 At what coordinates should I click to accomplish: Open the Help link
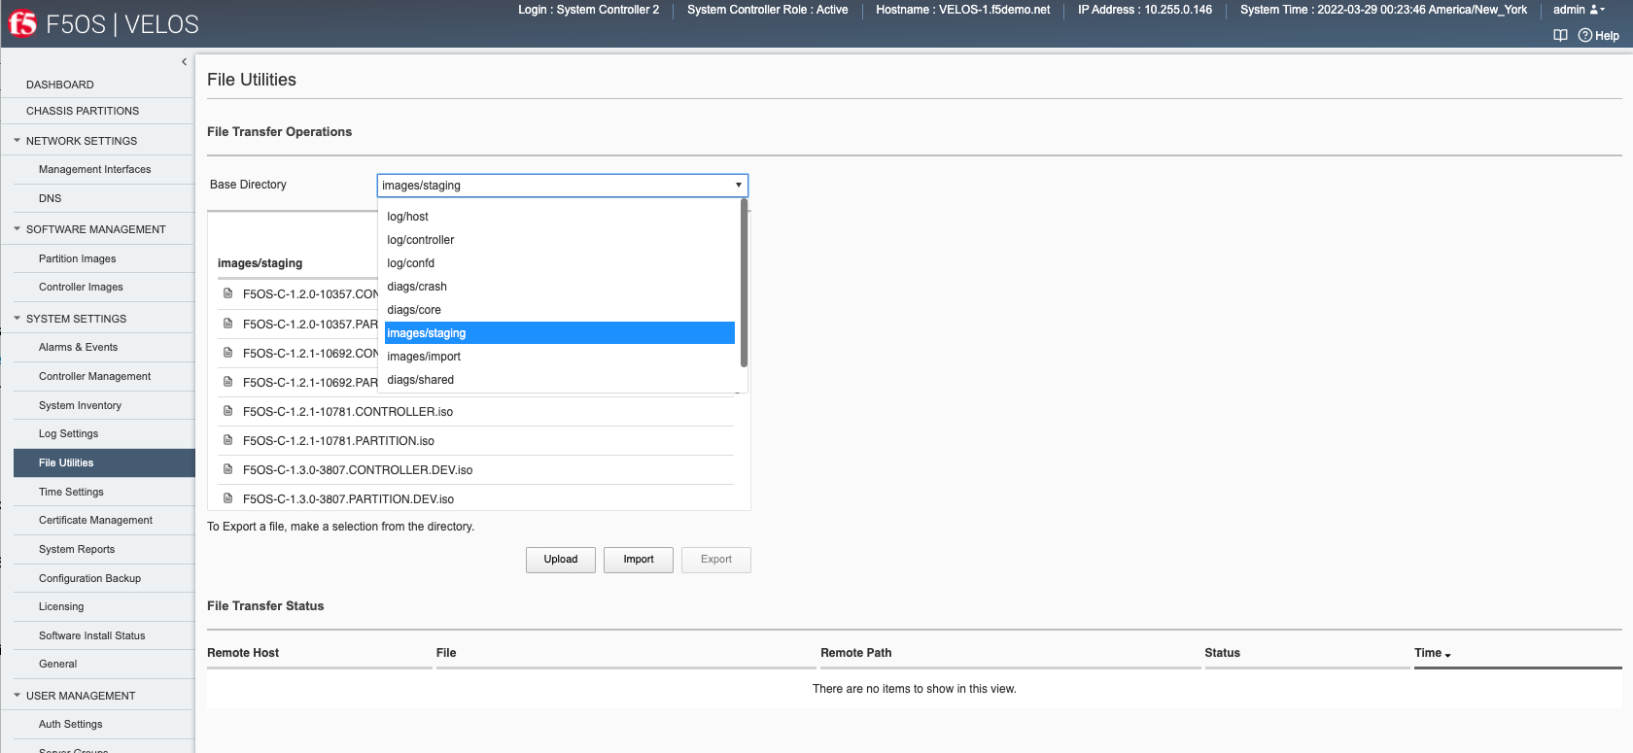(x=1599, y=36)
